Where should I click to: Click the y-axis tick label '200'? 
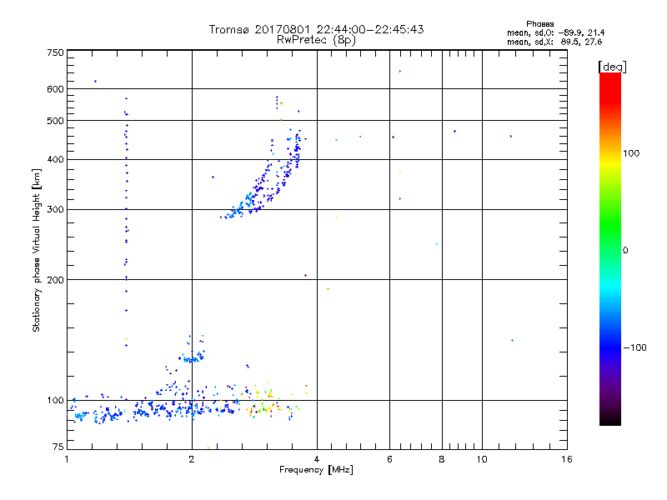pos(55,280)
